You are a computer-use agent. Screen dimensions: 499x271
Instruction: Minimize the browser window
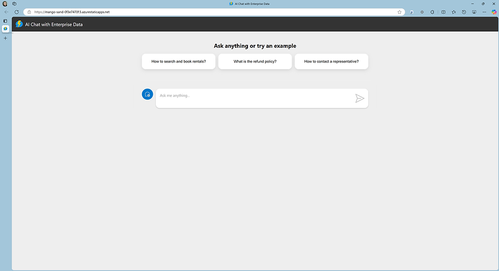[x=473, y=4]
